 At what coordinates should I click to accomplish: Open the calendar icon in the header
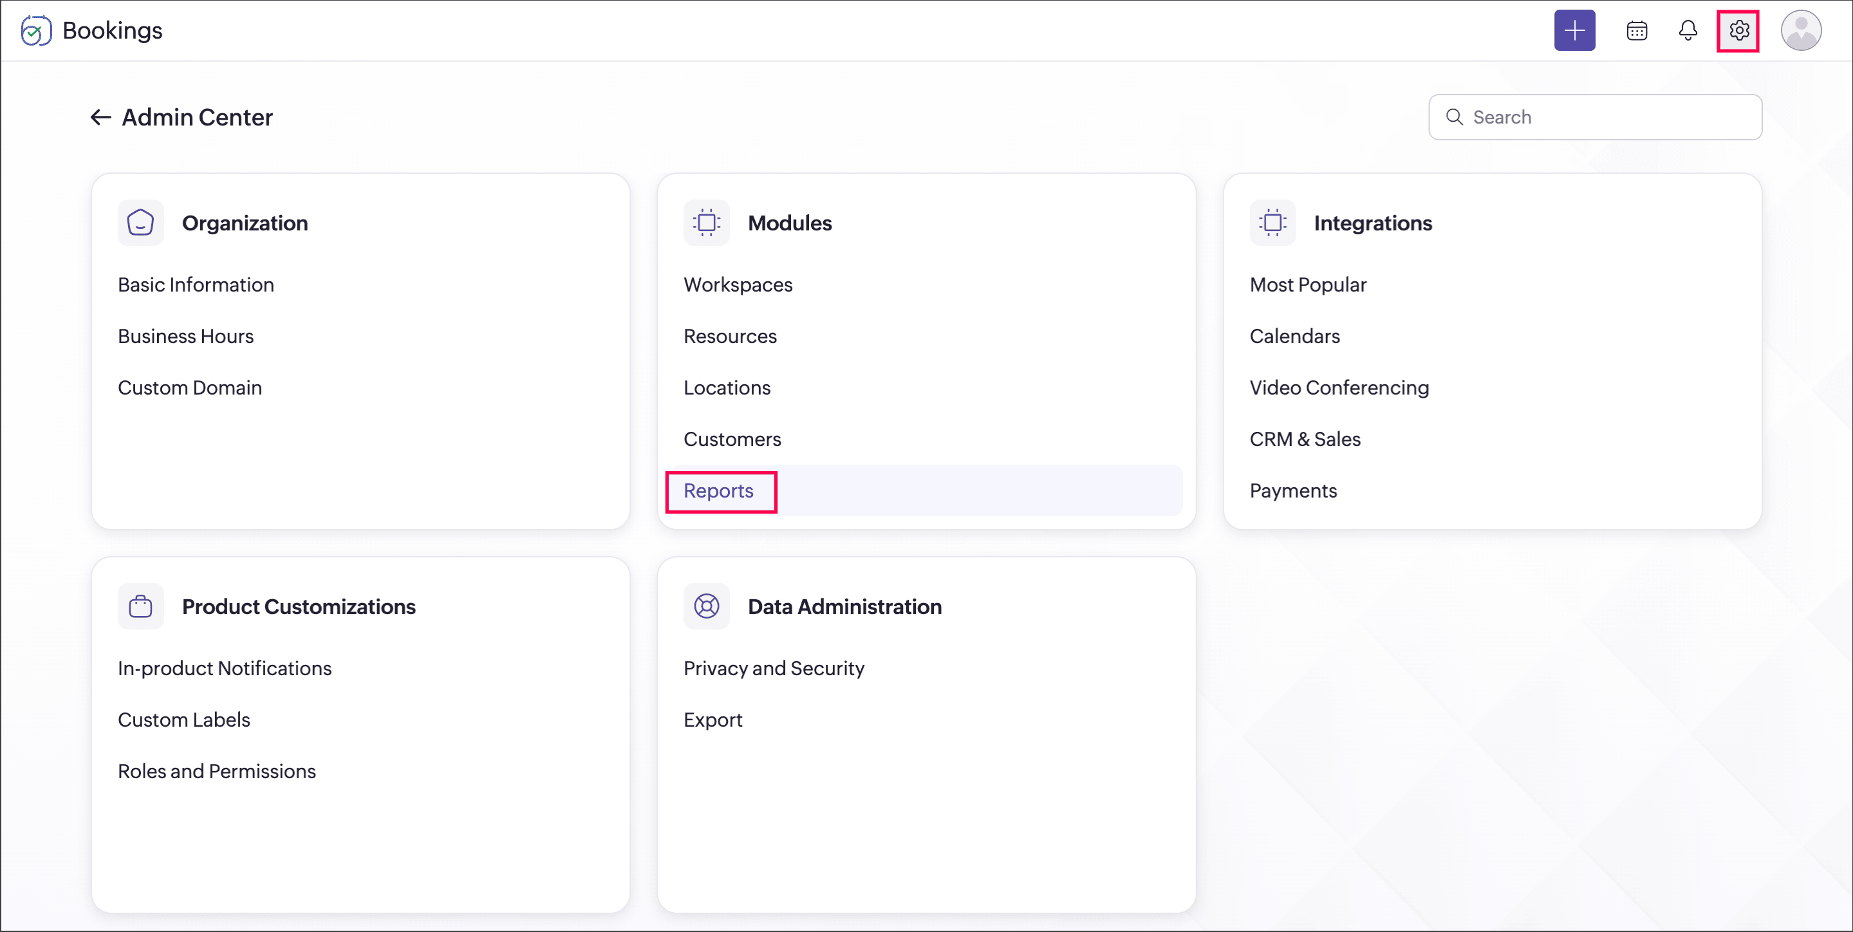[x=1637, y=31]
